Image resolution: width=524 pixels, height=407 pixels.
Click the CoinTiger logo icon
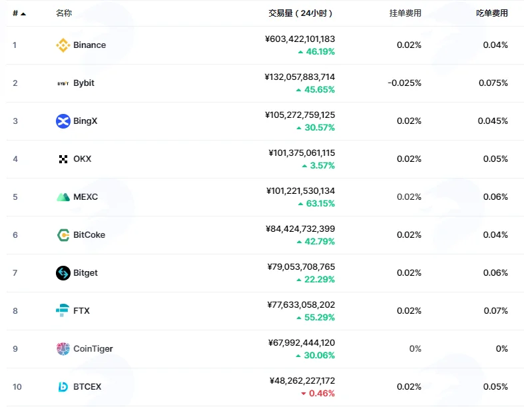tap(63, 349)
